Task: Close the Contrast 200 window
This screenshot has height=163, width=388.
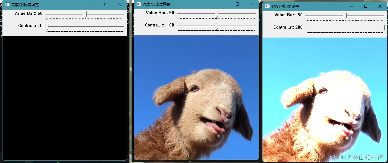Action: click(x=380, y=6)
